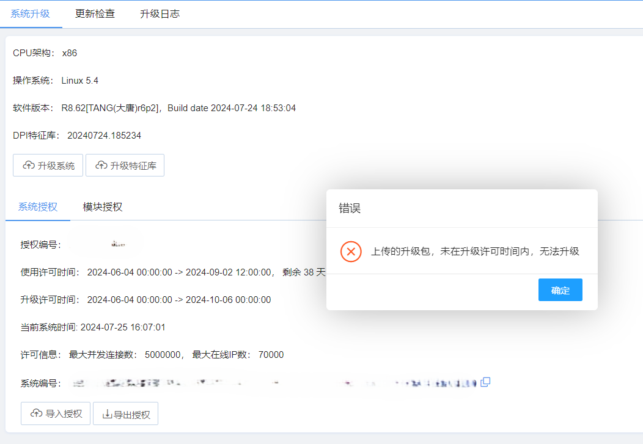
Task: Confirm the error dialog with 确定
Action: pyautogui.click(x=560, y=289)
